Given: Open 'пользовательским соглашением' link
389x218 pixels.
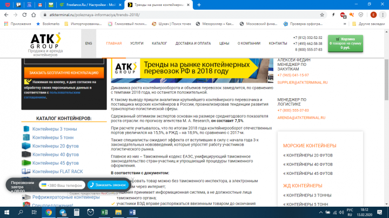Looking at the screenshot, I should coord(52,95).
